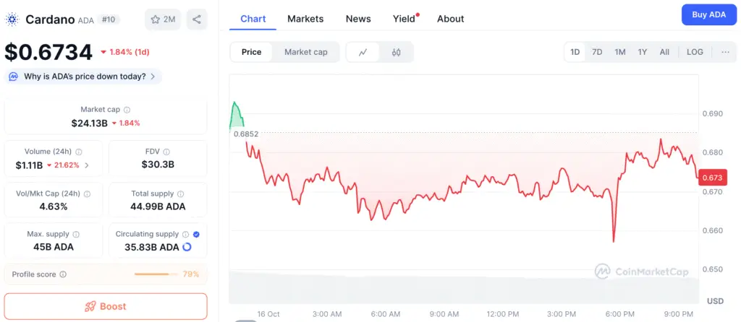The height and width of the screenshot is (322, 741).
Task: Toggle Price chart mode
Action: (x=251, y=52)
